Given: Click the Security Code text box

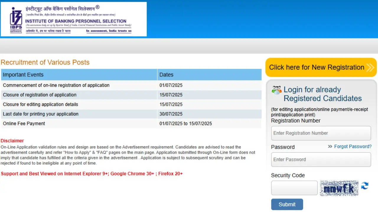Looking at the screenshot, I should coord(294,188).
